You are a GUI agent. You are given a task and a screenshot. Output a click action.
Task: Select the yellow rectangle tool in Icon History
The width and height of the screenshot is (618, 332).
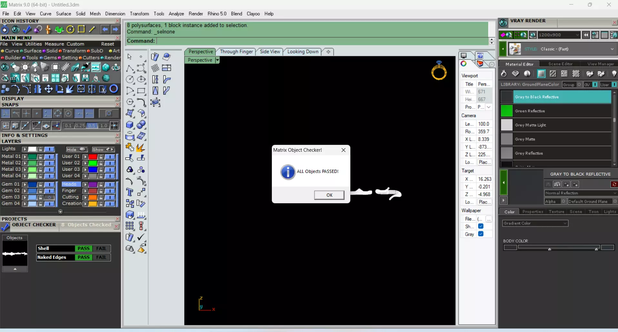[81, 29]
